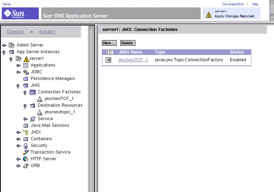Screen dimensions: 274x192
Task: Collapse the Connection Factories node
Action: [x=25, y=93]
